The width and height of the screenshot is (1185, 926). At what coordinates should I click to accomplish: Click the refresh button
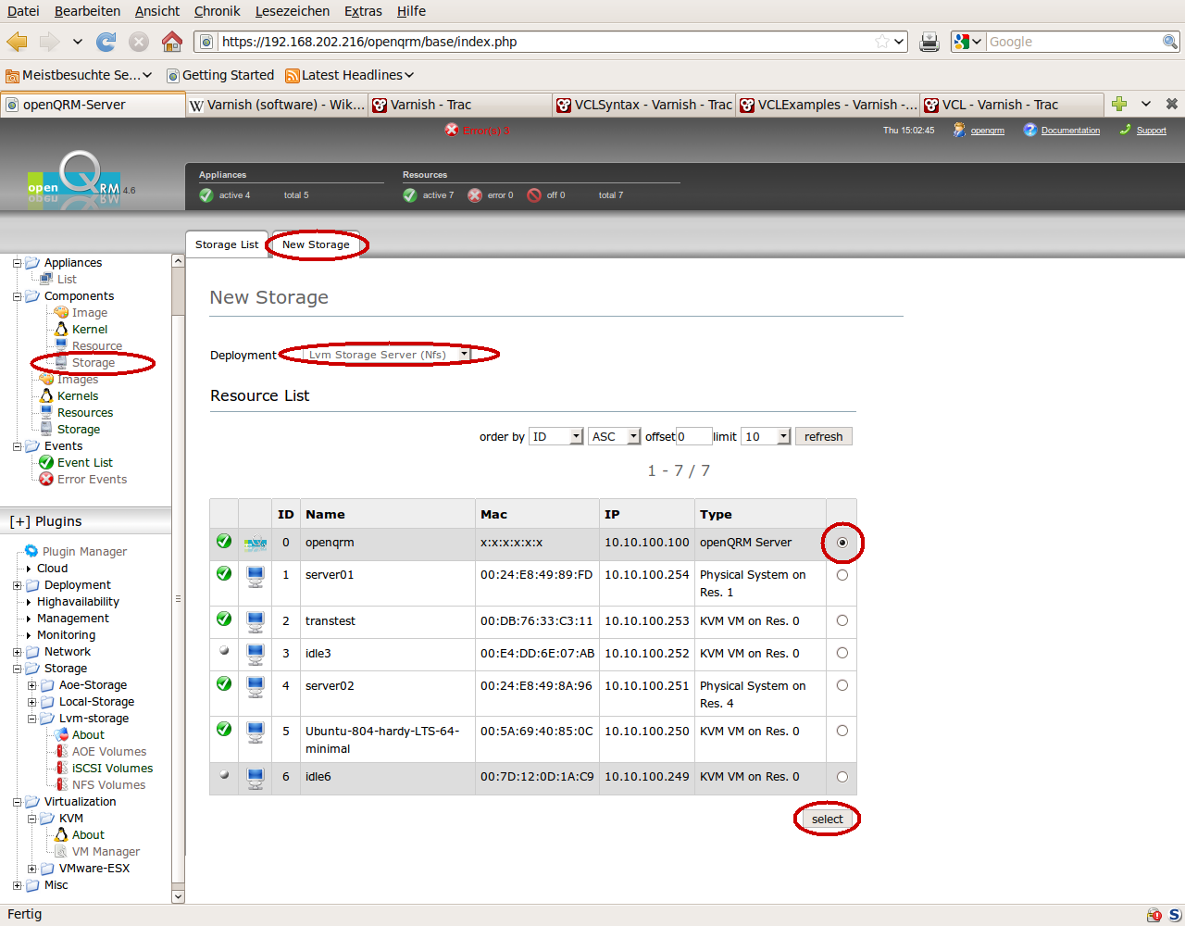click(x=823, y=437)
